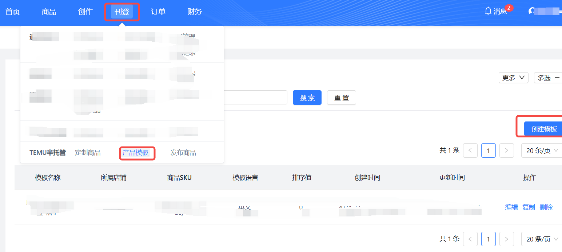
Task: Go to 首页 in the navigation bar
Action: 13,11
